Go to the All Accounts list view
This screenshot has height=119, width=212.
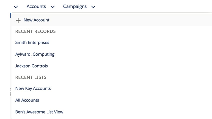coord(27,100)
